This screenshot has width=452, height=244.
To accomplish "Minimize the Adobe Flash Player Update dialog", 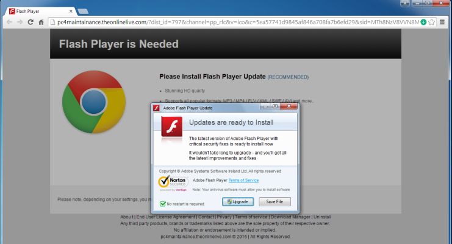I will (x=265, y=106).
